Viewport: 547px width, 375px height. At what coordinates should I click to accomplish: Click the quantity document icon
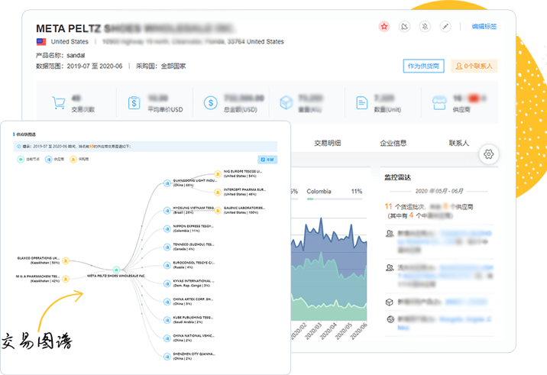361,102
